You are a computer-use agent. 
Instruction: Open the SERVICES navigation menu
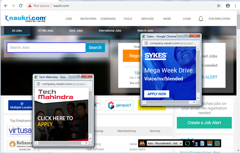coord(147,19)
